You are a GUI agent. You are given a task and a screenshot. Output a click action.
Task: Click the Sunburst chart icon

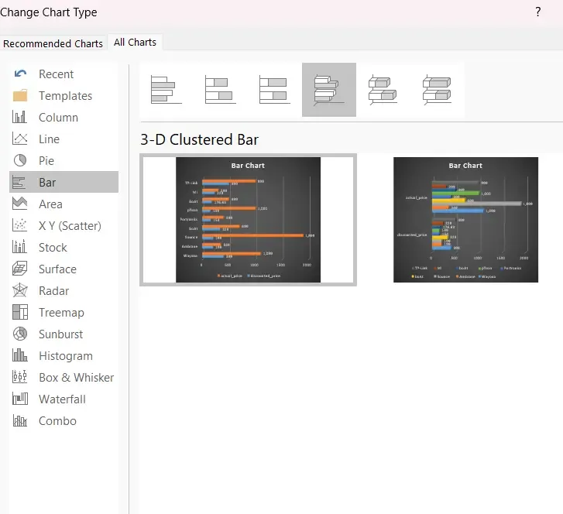[x=20, y=334]
